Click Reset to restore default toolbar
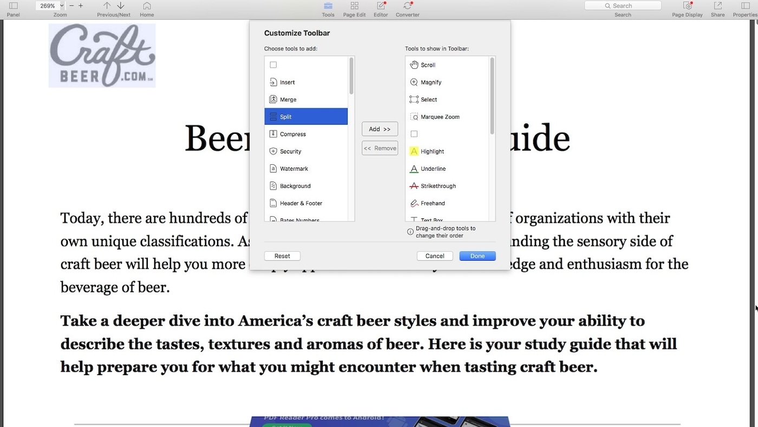 tap(282, 256)
